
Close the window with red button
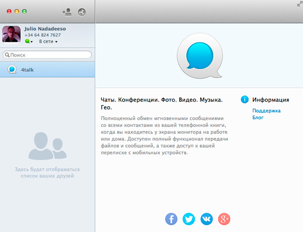click(9, 11)
